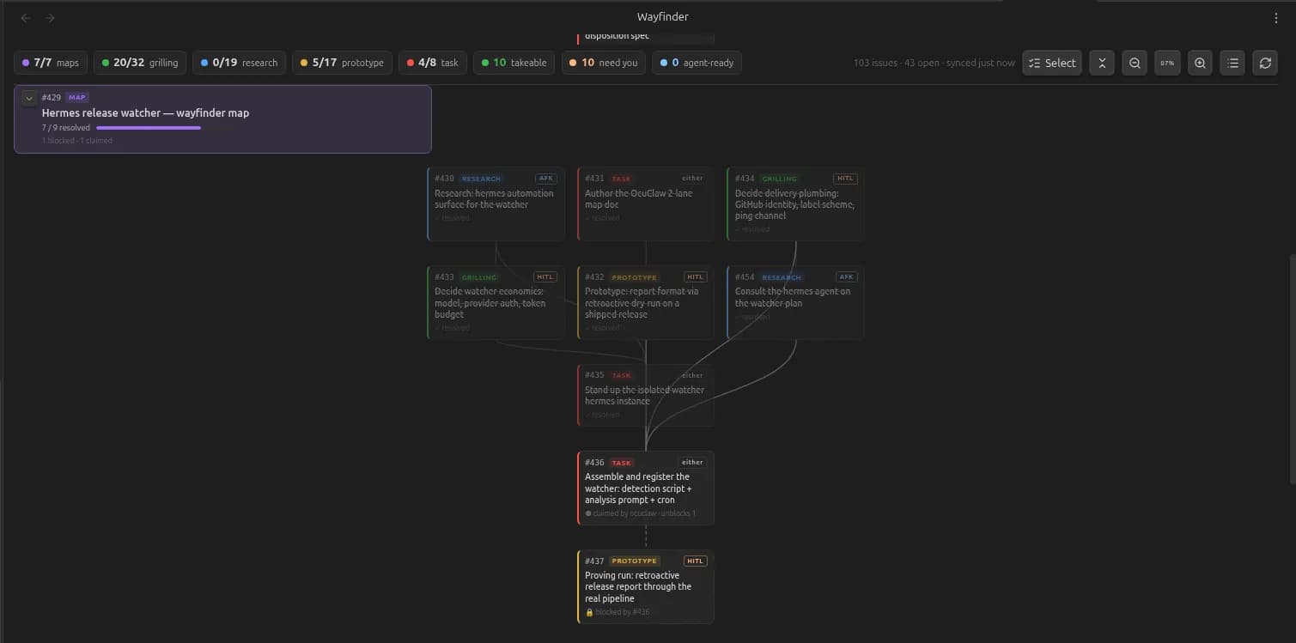
Task: Click the Wayfinder window title
Action: (662, 17)
